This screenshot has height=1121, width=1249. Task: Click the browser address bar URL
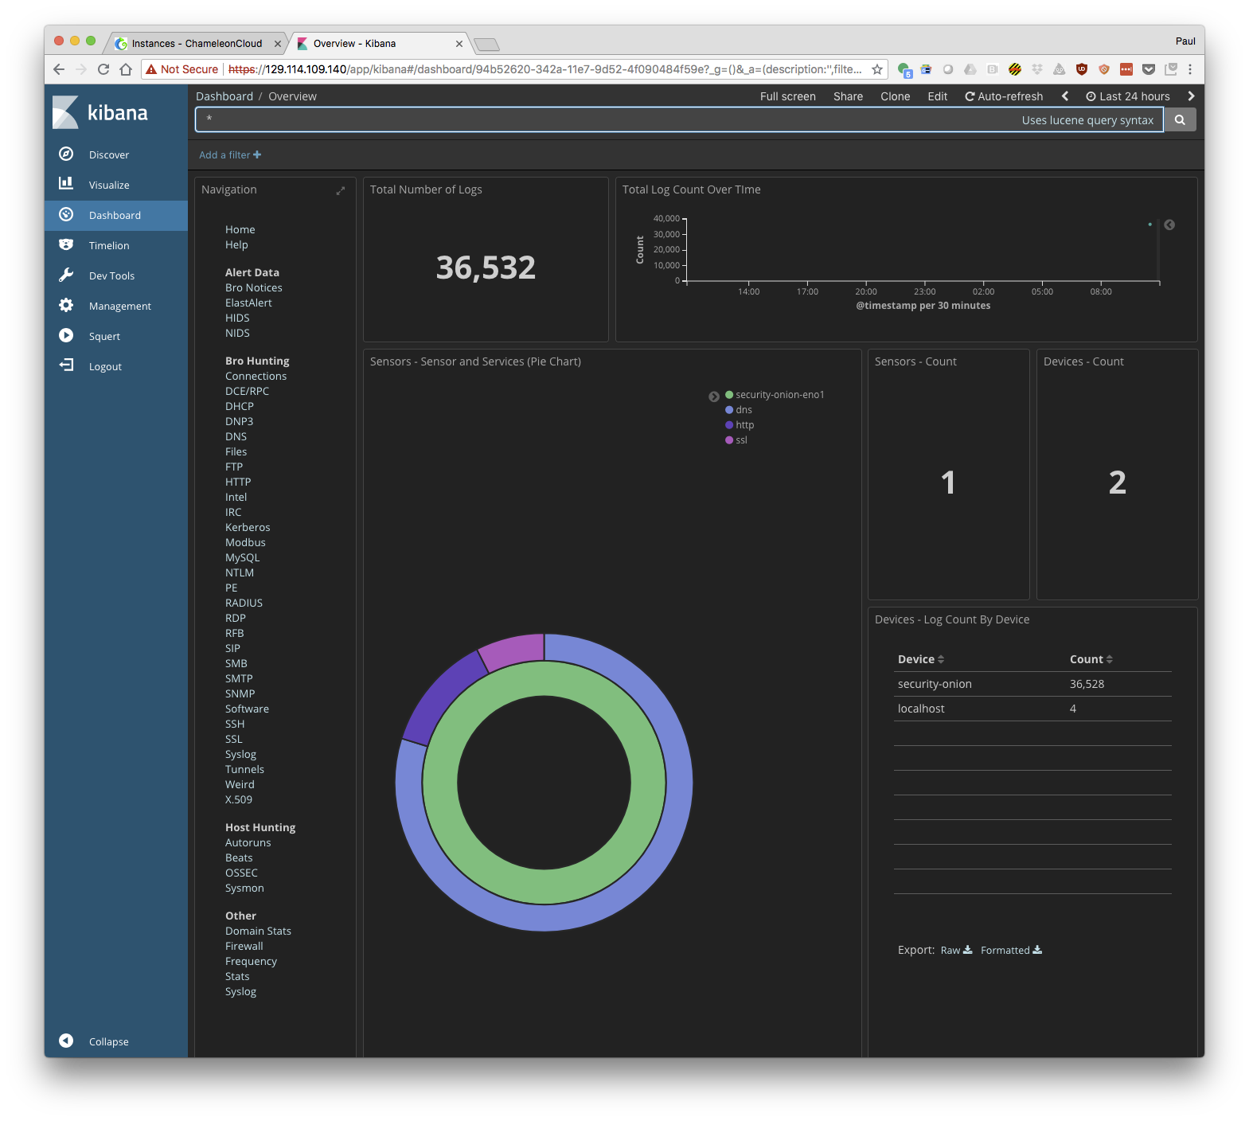coord(544,69)
